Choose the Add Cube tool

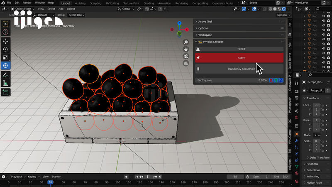pos(5,92)
